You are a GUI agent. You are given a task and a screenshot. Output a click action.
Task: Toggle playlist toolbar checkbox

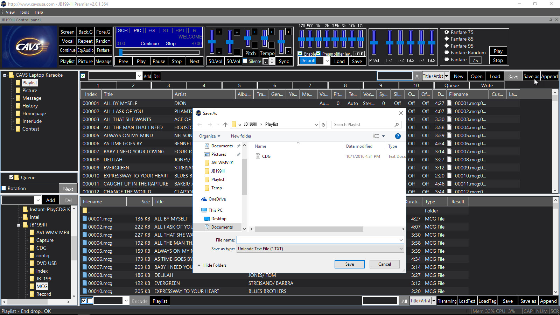click(83, 76)
